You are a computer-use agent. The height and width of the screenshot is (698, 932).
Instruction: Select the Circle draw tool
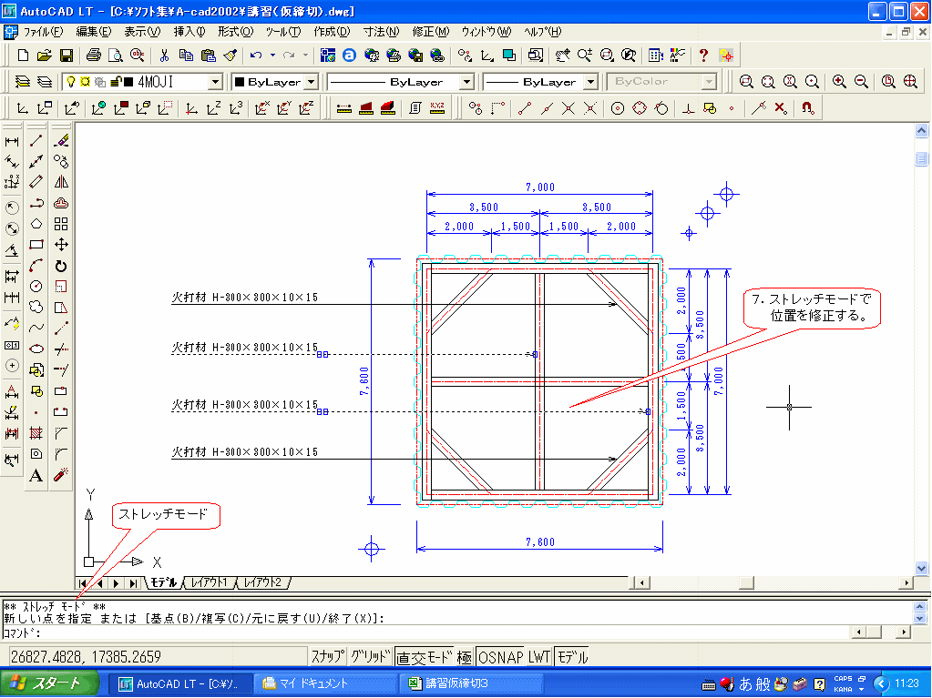coord(36,286)
